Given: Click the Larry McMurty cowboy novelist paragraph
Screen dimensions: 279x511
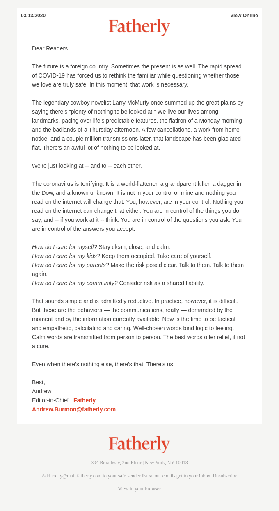Looking at the screenshot, I should click(x=139, y=125).
